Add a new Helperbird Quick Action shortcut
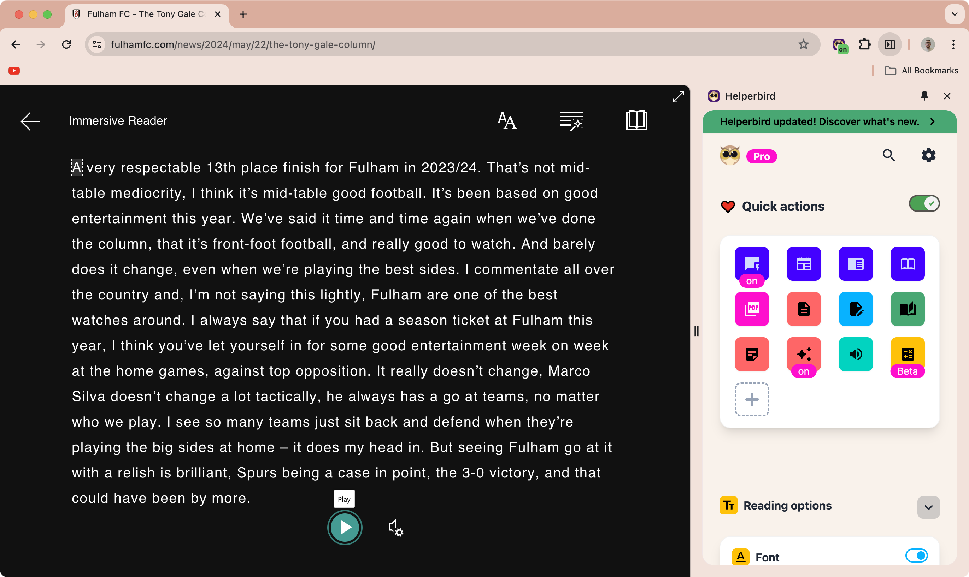The height and width of the screenshot is (577, 969). 752,399
